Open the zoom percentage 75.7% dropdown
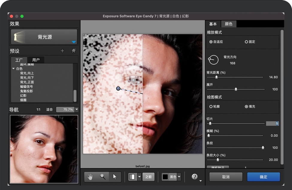Screen dimensions: 292x190 coord(77,110)
